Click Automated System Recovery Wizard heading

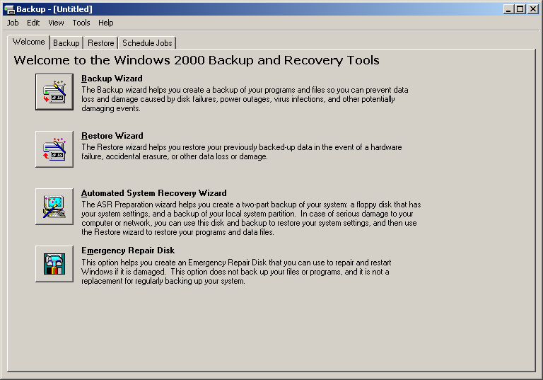153,193
